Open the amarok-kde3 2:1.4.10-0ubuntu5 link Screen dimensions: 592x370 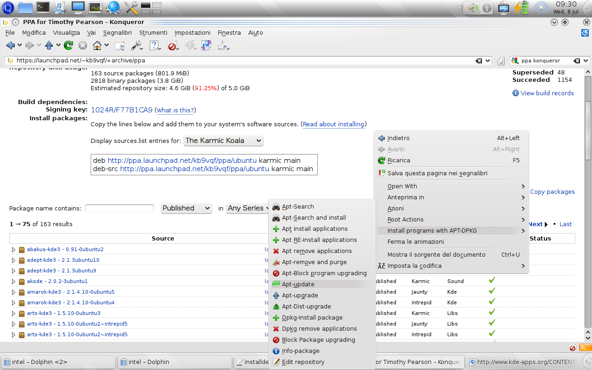point(70,292)
